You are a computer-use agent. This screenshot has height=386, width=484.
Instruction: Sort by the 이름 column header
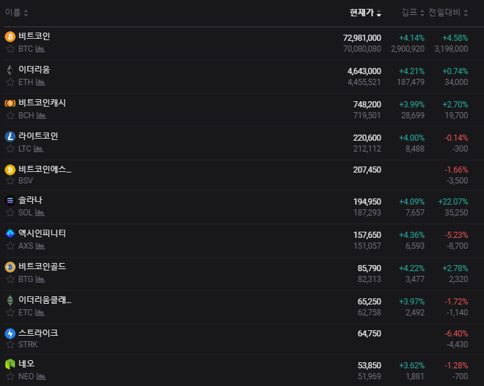pyautogui.click(x=16, y=13)
